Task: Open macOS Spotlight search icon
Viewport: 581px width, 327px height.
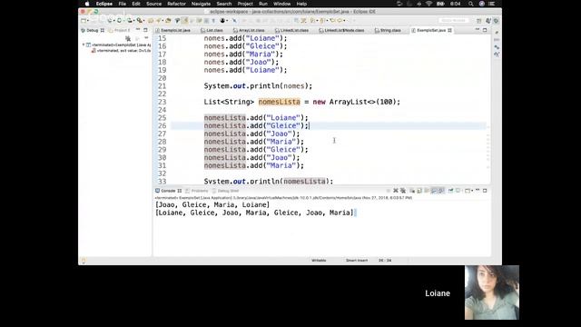Action: click(470, 4)
